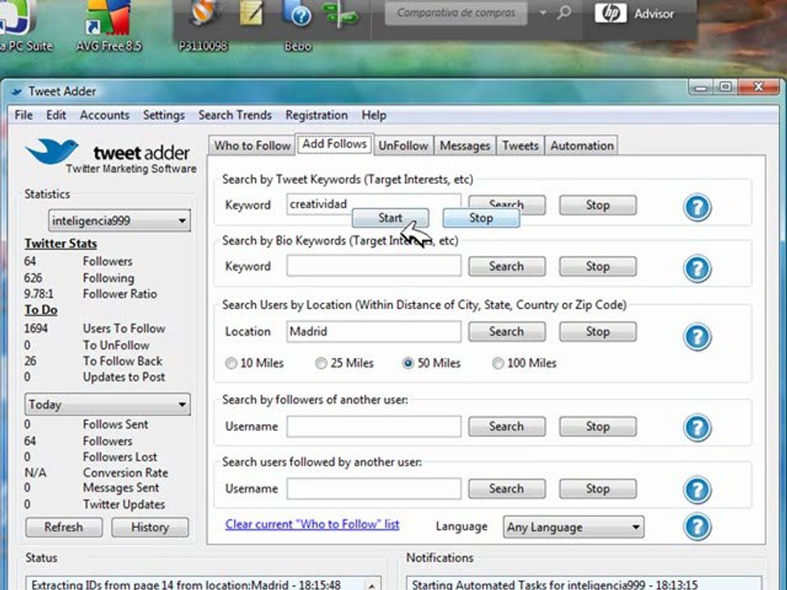Expand the HP dock search options arrow

coord(543,13)
